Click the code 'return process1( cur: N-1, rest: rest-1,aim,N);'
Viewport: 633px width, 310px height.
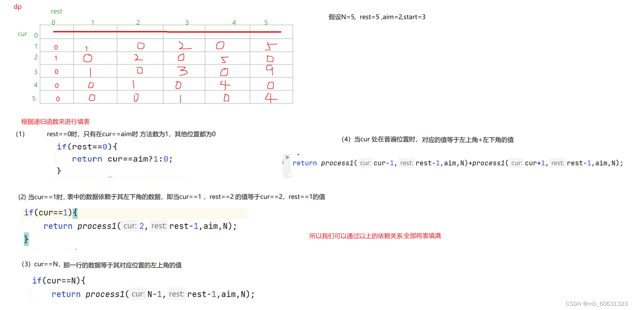coord(153,294)
